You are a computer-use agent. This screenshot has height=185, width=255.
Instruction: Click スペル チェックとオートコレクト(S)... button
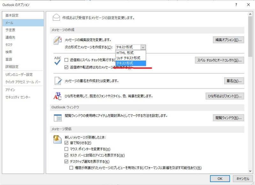click(x=220, y=60)
